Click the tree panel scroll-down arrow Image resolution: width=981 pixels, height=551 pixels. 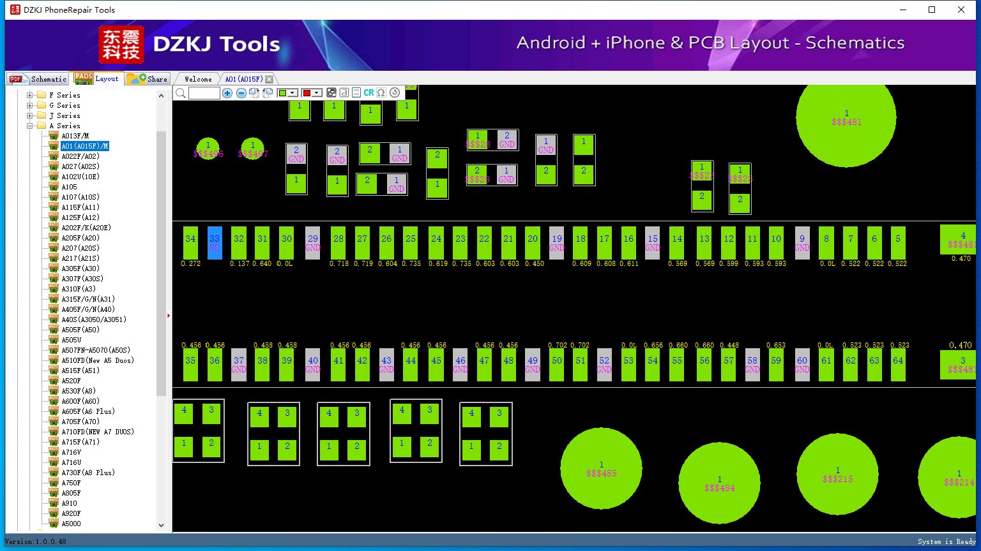(161, 525)
